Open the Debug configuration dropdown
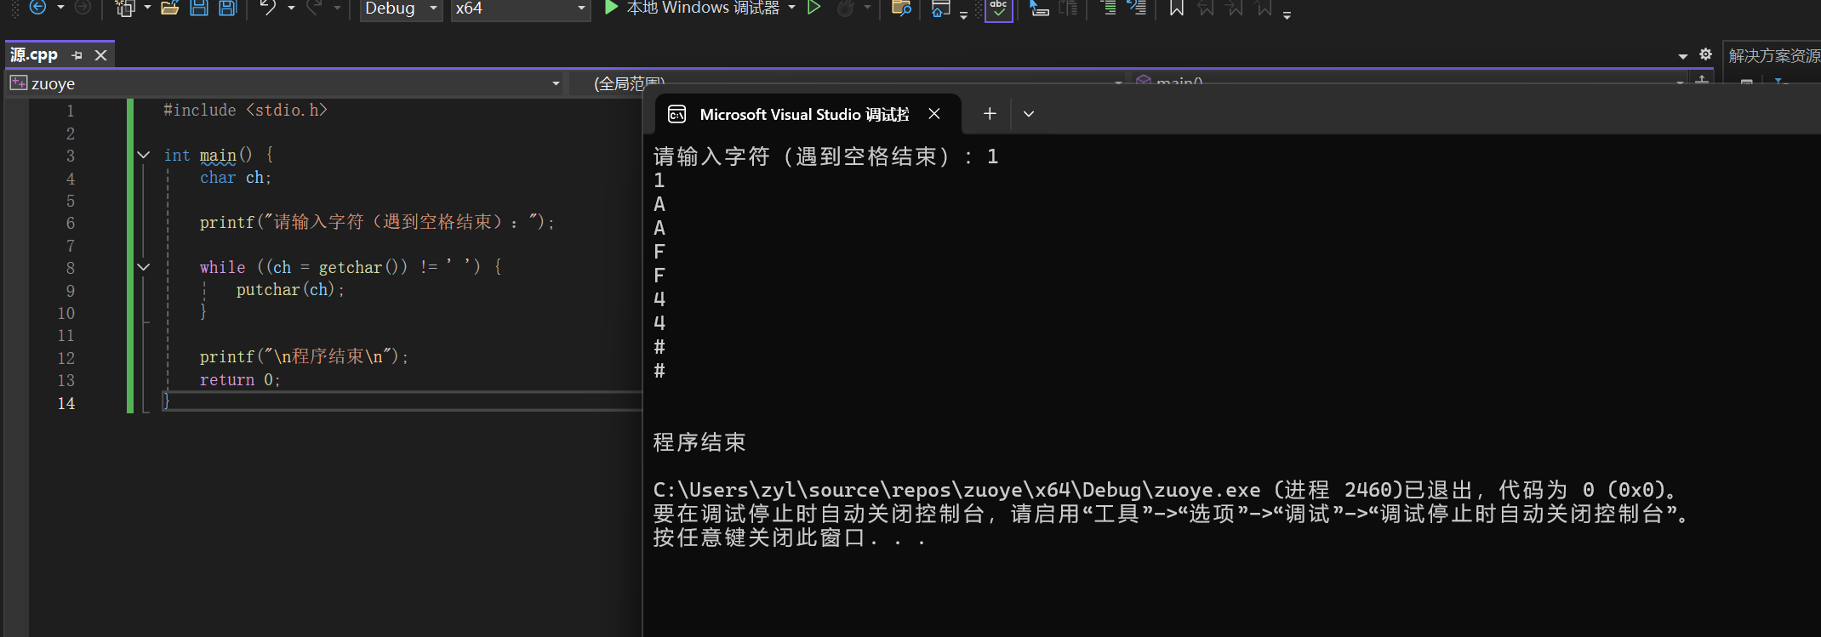The image size is (1821, 637). [x=401, y=9]
